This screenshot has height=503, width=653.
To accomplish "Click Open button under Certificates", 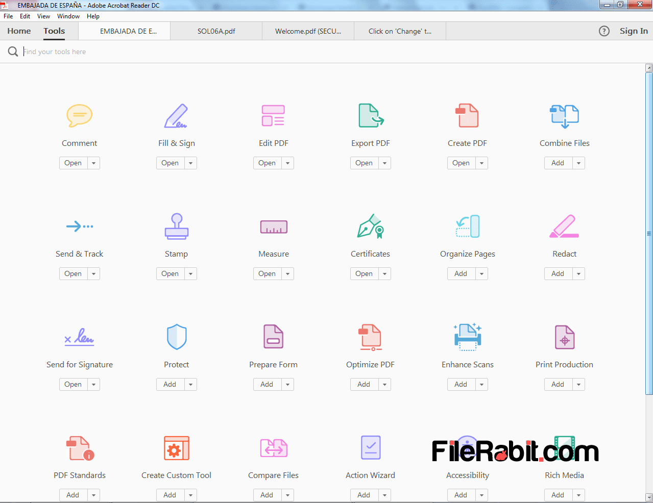I will point(364,274).
